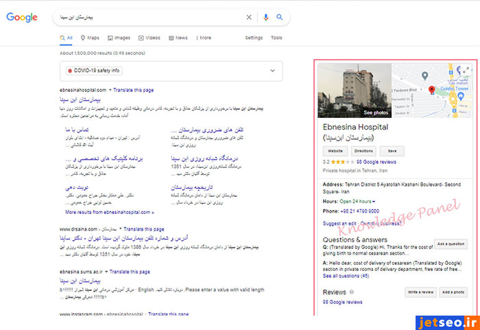Viewport: 480px width, 330px height.
Task: Open More results from ebnesinahospital.com
Action: pos(109,213)
